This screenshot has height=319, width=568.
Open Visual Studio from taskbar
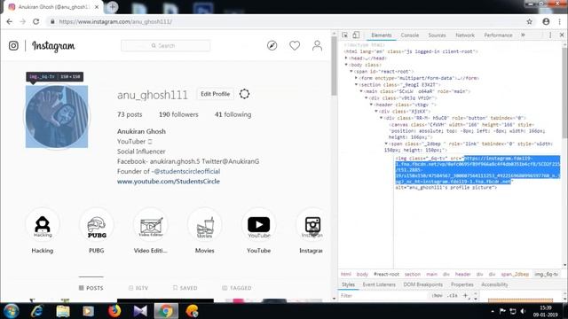click(x=140, y=311)
